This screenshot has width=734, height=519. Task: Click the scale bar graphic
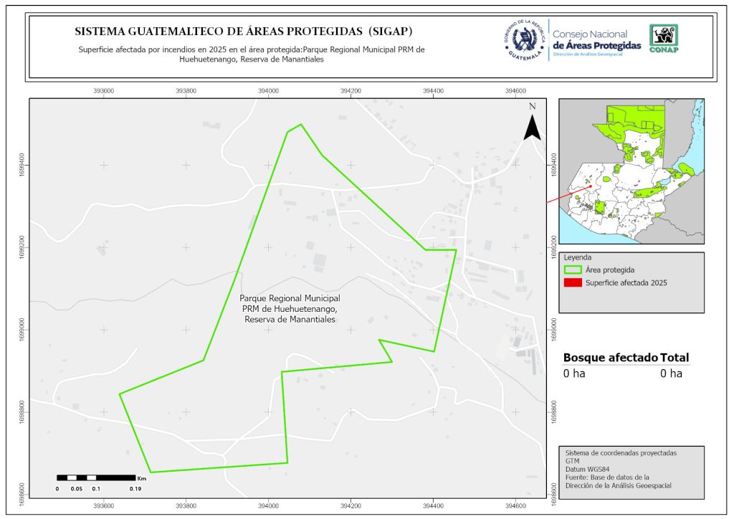[96, 477]
